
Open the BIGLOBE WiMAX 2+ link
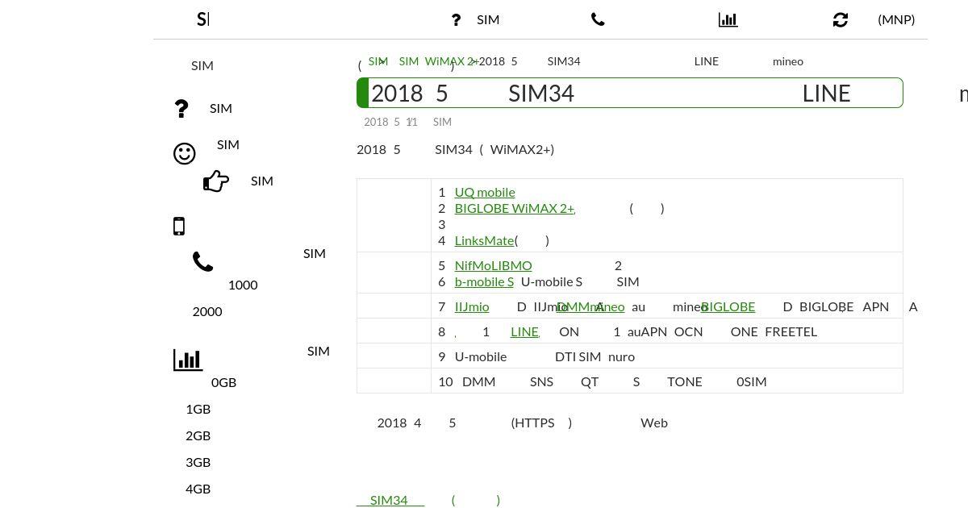pos(515,208)
